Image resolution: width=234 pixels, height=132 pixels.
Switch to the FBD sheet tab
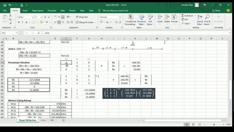pos(52,120)
